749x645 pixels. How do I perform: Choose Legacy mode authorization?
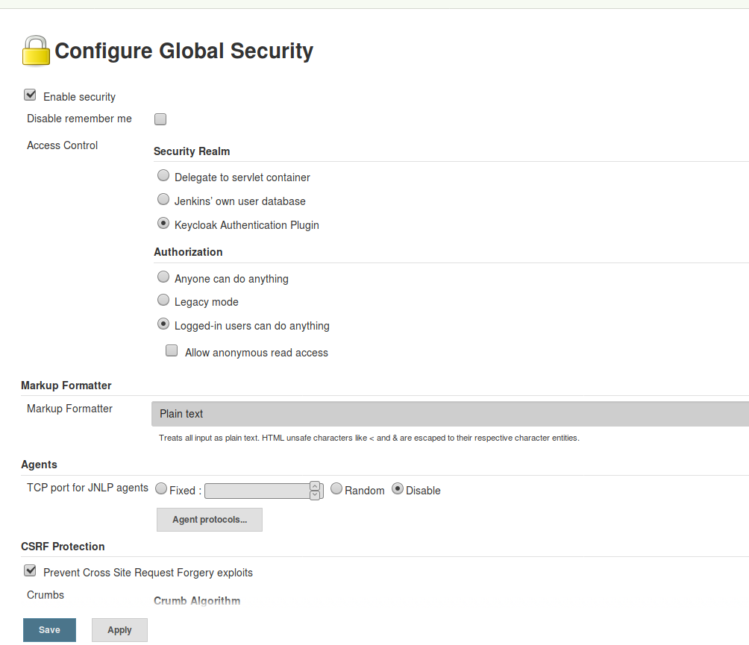point(163,301)
